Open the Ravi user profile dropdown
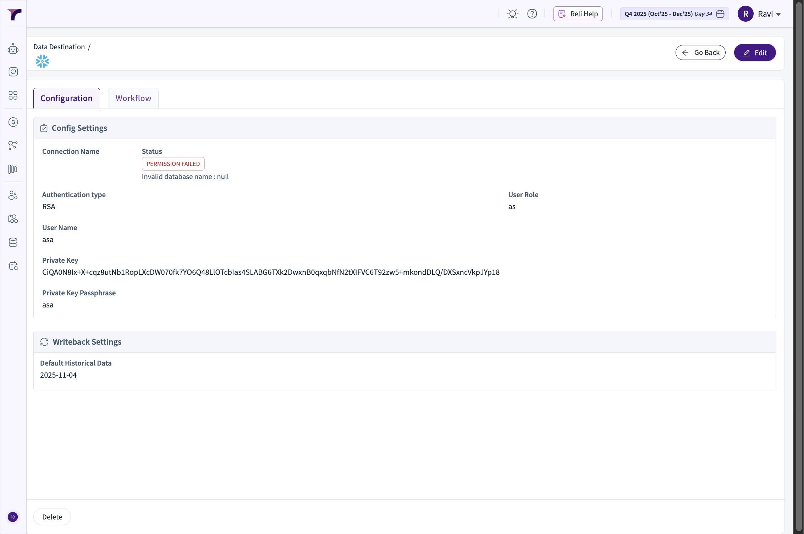Image resolution: width=804 pixels, height=534 pixels. click(759, 14)
